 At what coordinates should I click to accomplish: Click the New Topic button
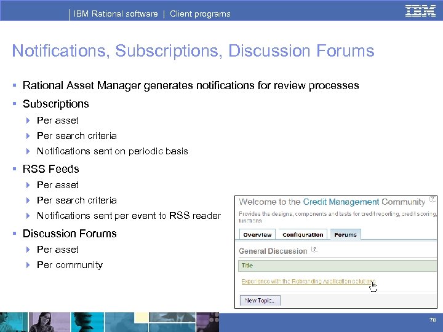[260, 301]
